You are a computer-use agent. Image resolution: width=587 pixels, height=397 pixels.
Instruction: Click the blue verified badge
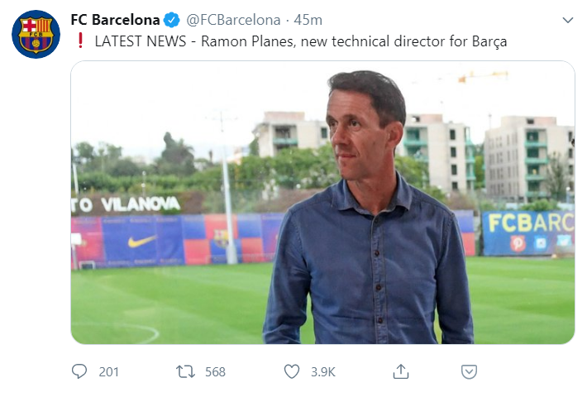point(172,20)
